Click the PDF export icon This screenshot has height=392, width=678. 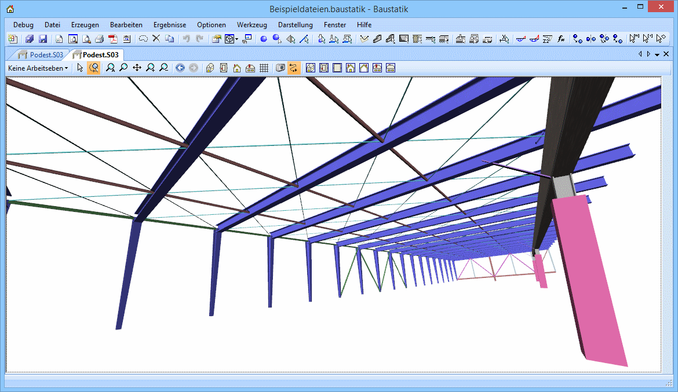click(112, 39)
